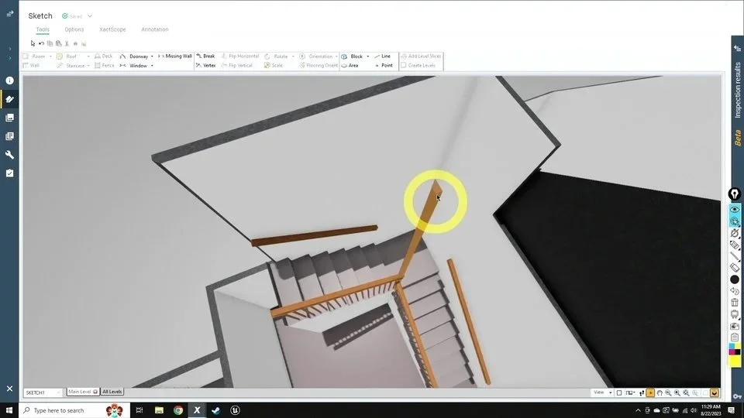Open the checklist clipboard panel in sidebar

click(9, 173)
